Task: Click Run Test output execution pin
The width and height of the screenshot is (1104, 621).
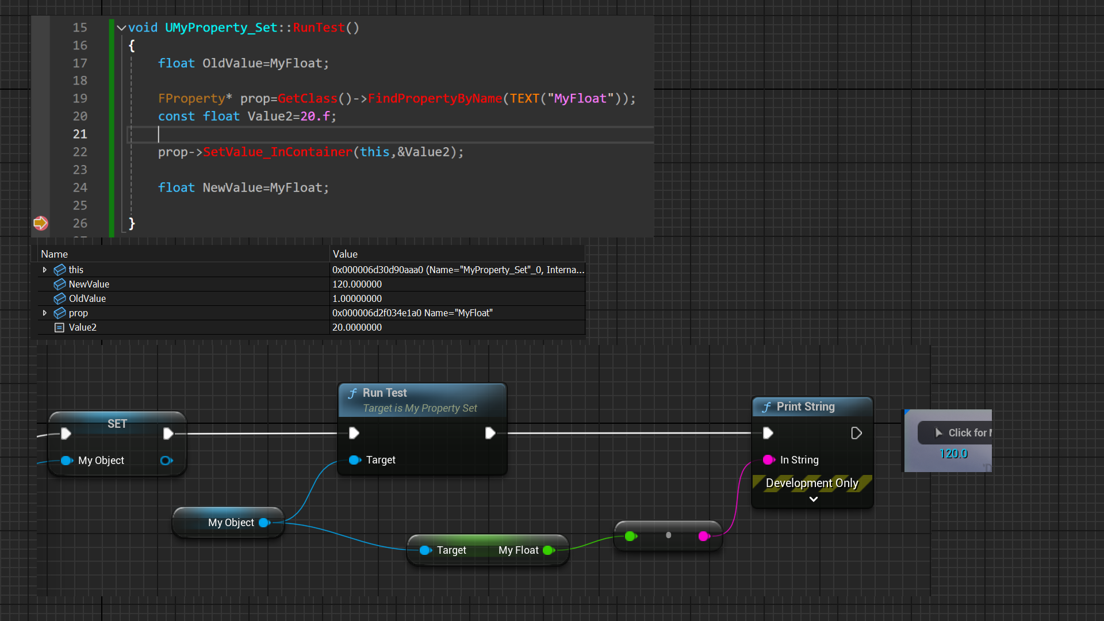Action: pyautogui.click(x=490, y=433)
